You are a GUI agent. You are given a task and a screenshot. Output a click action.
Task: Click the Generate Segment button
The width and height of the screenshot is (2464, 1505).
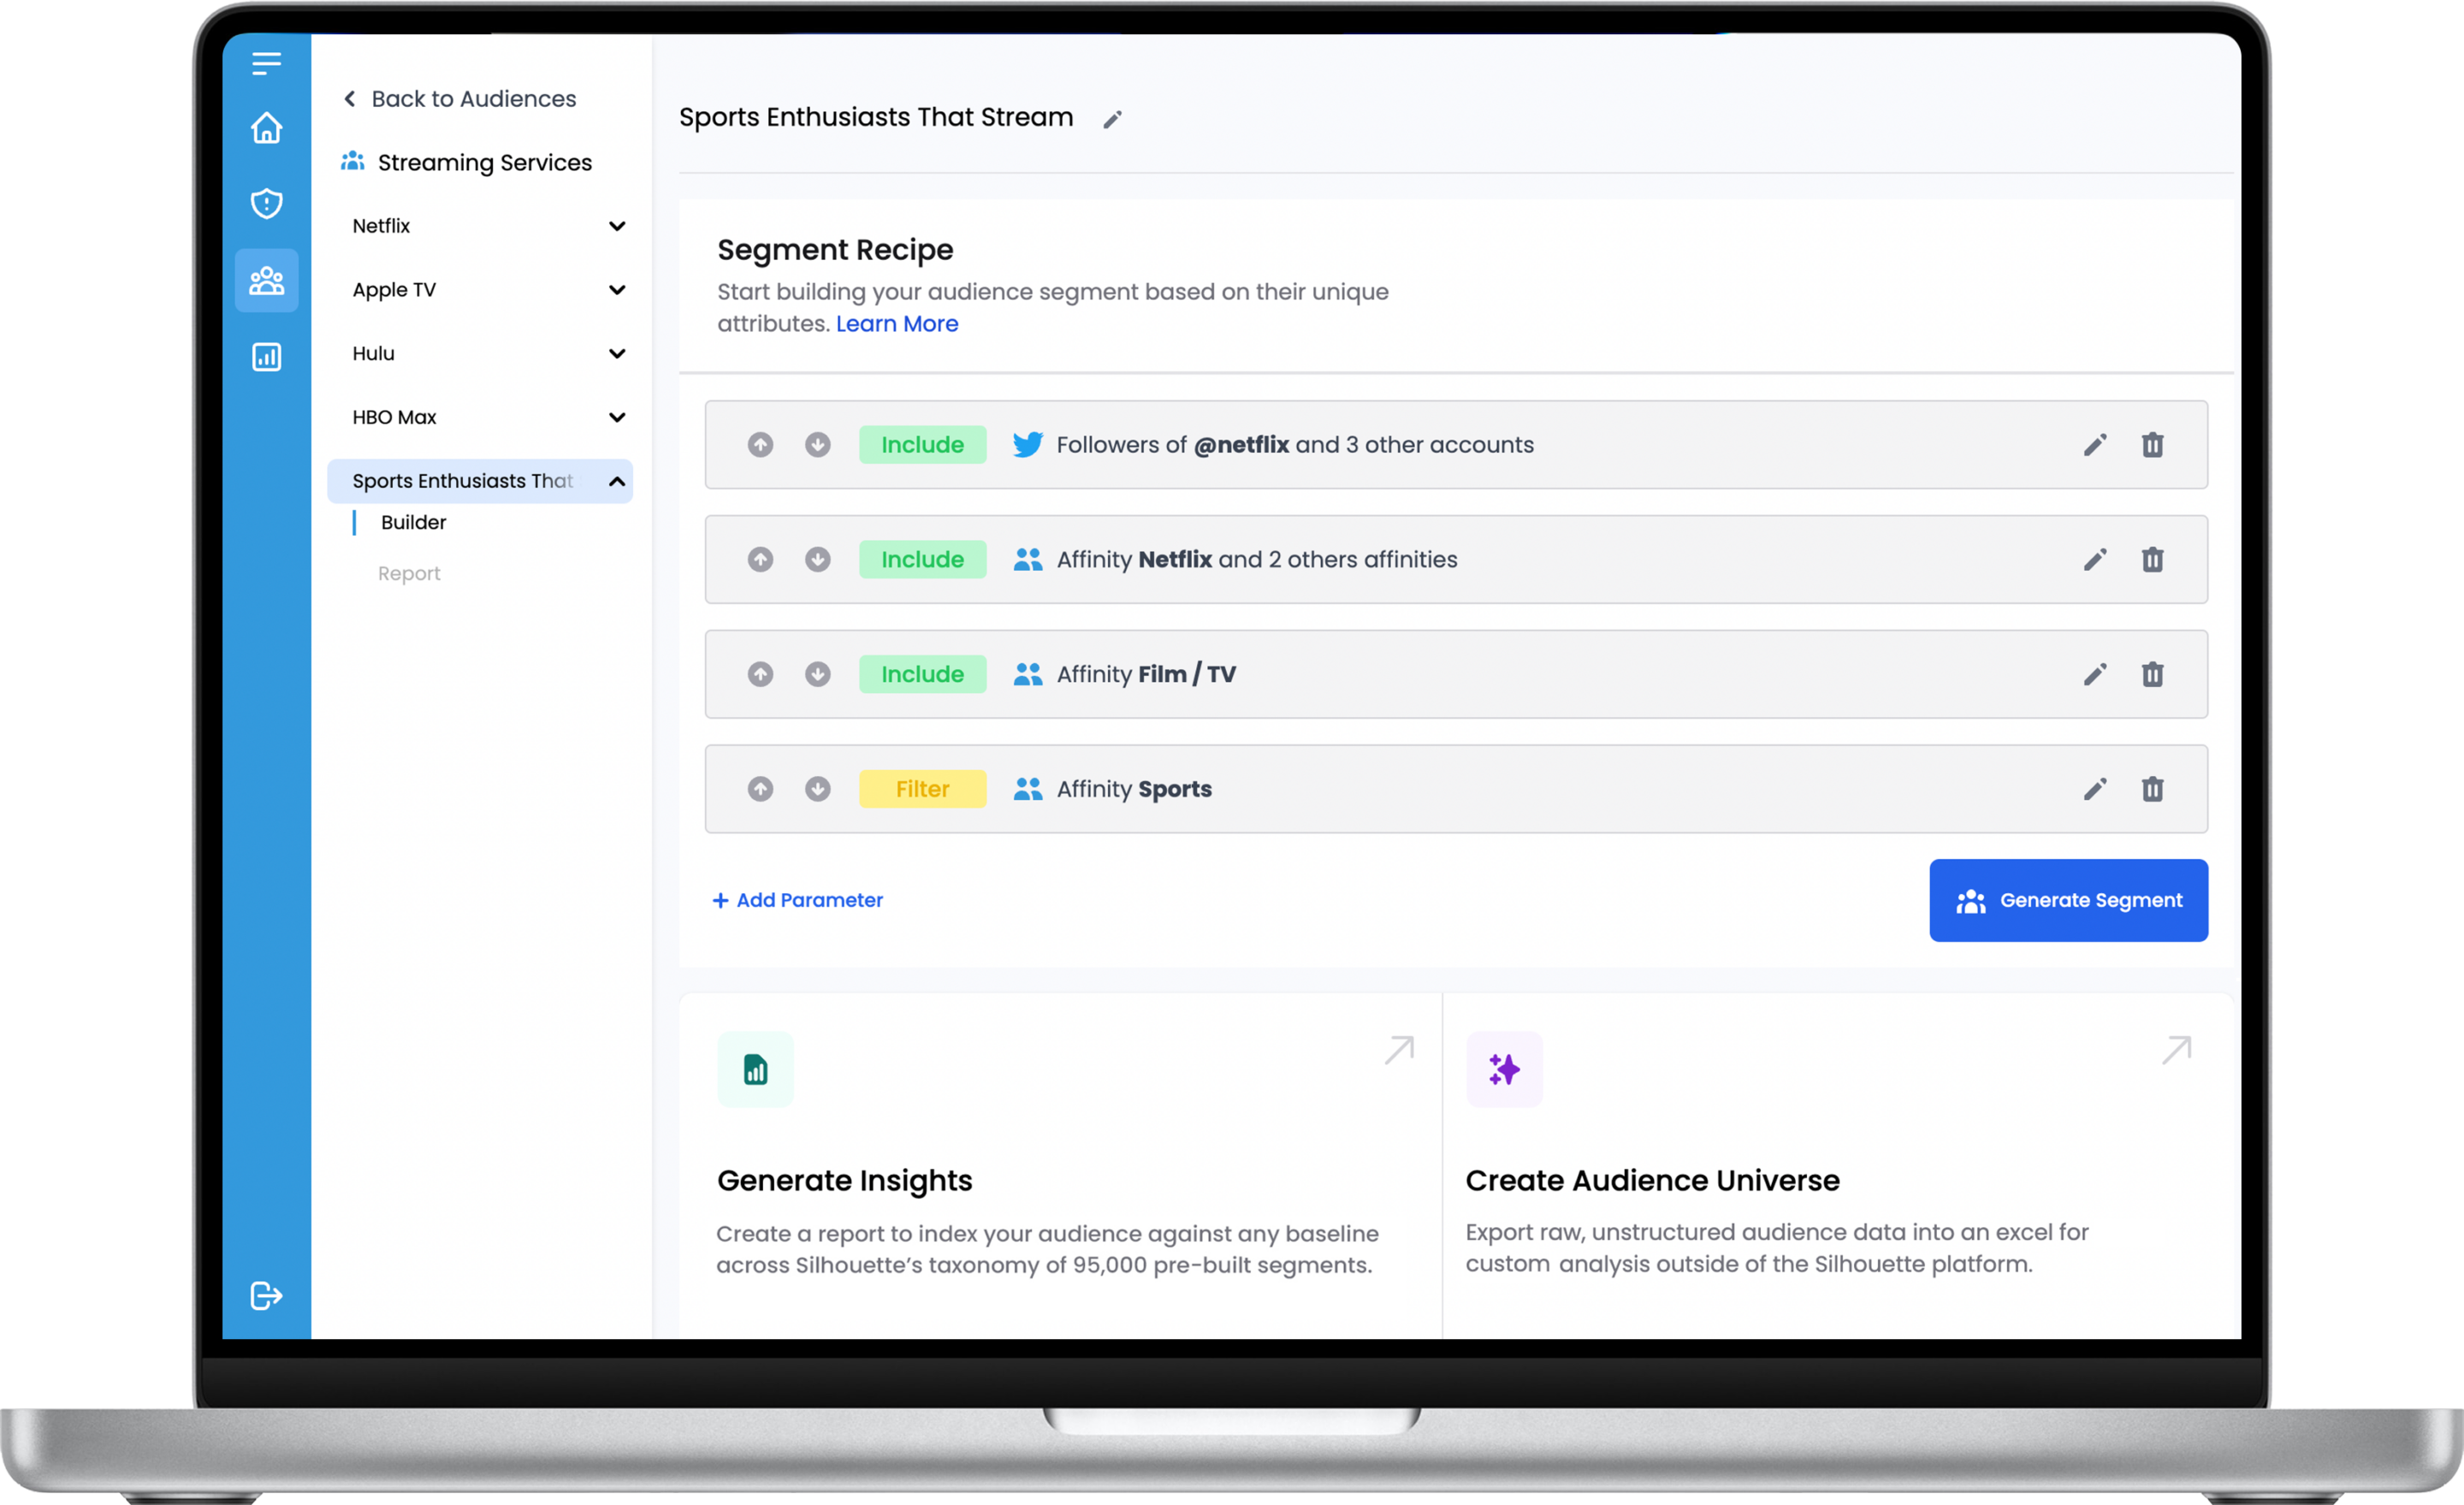(2068, 900)
